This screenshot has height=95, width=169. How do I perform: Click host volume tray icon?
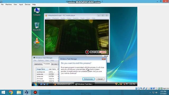point(157,93)
